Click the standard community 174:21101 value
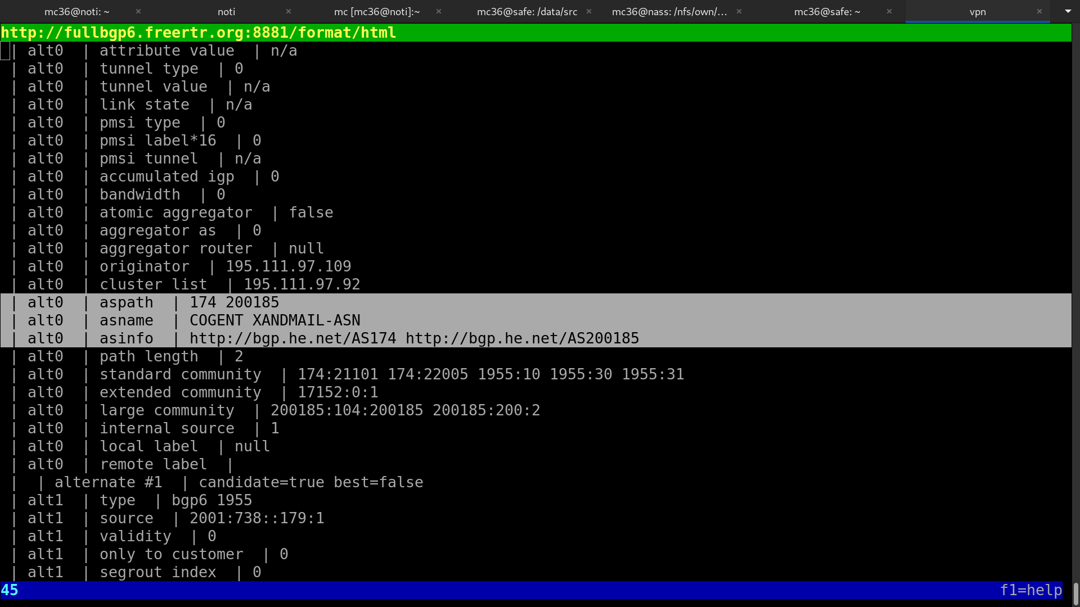The height and width of the screenshot is (607, 1080). pyautogui.click(x=338, y=374)
